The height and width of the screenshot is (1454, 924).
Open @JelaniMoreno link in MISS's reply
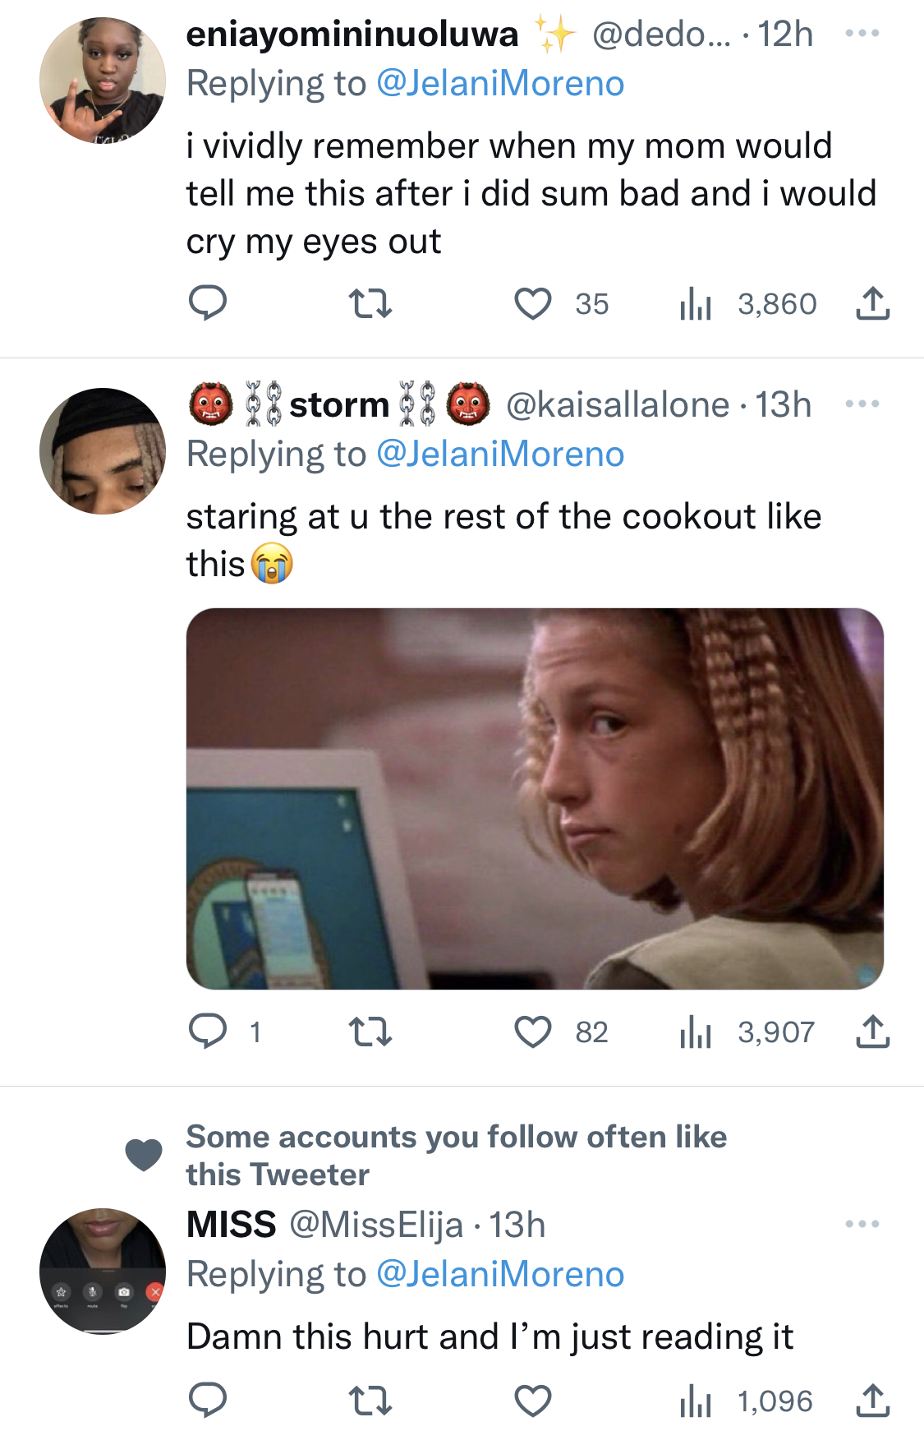(500, 1274)
